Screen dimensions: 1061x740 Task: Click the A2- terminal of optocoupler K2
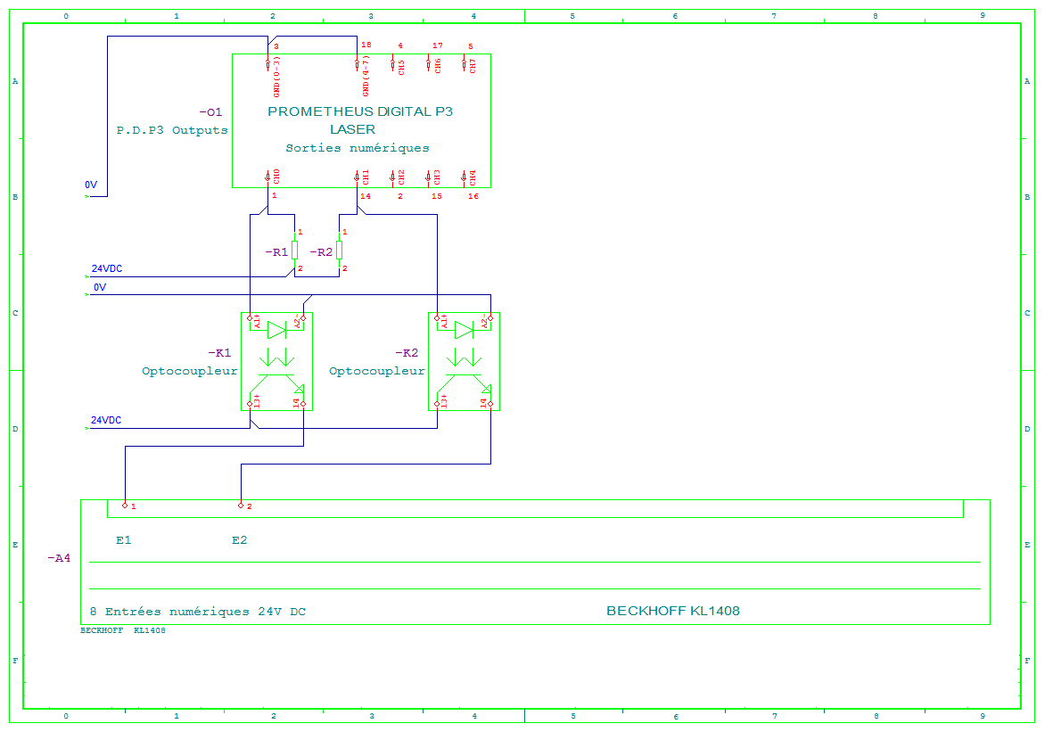click(x=490, y=318)
